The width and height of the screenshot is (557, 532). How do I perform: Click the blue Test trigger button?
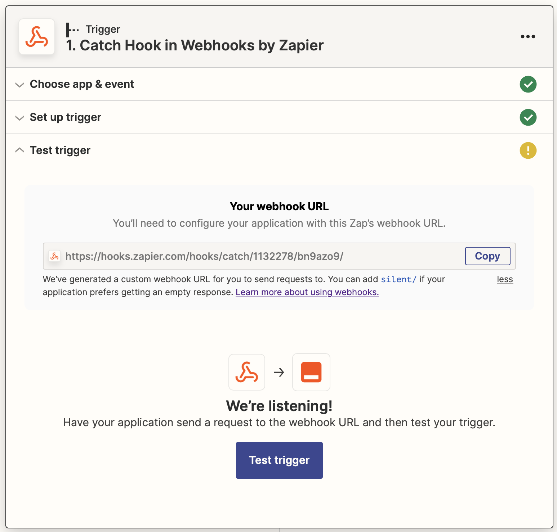coord(279,460)
